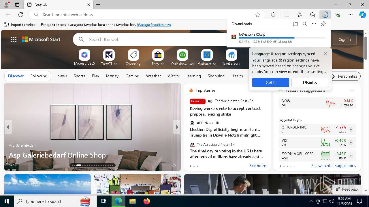Add VIX to watchlist
369x207 pixels.
coord(351,143)
